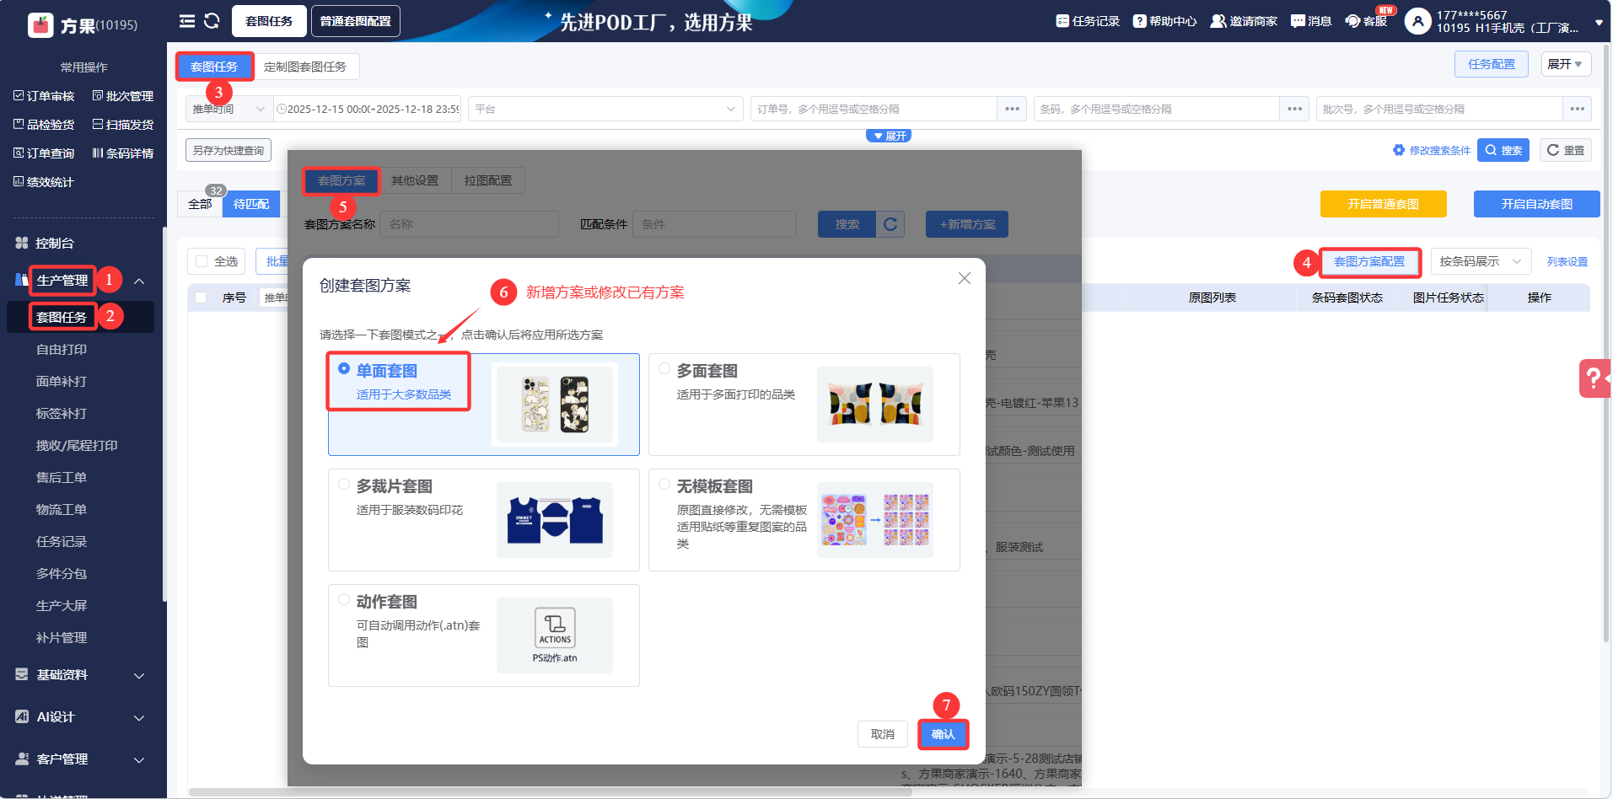Screen dimensions: 1613x799
Task: Expand the AI设计 menu section
Action: 140,717
